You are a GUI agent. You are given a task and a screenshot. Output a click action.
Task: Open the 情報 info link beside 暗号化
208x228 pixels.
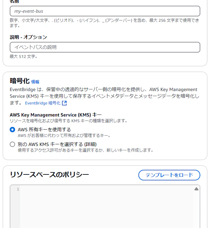[35, 82]
